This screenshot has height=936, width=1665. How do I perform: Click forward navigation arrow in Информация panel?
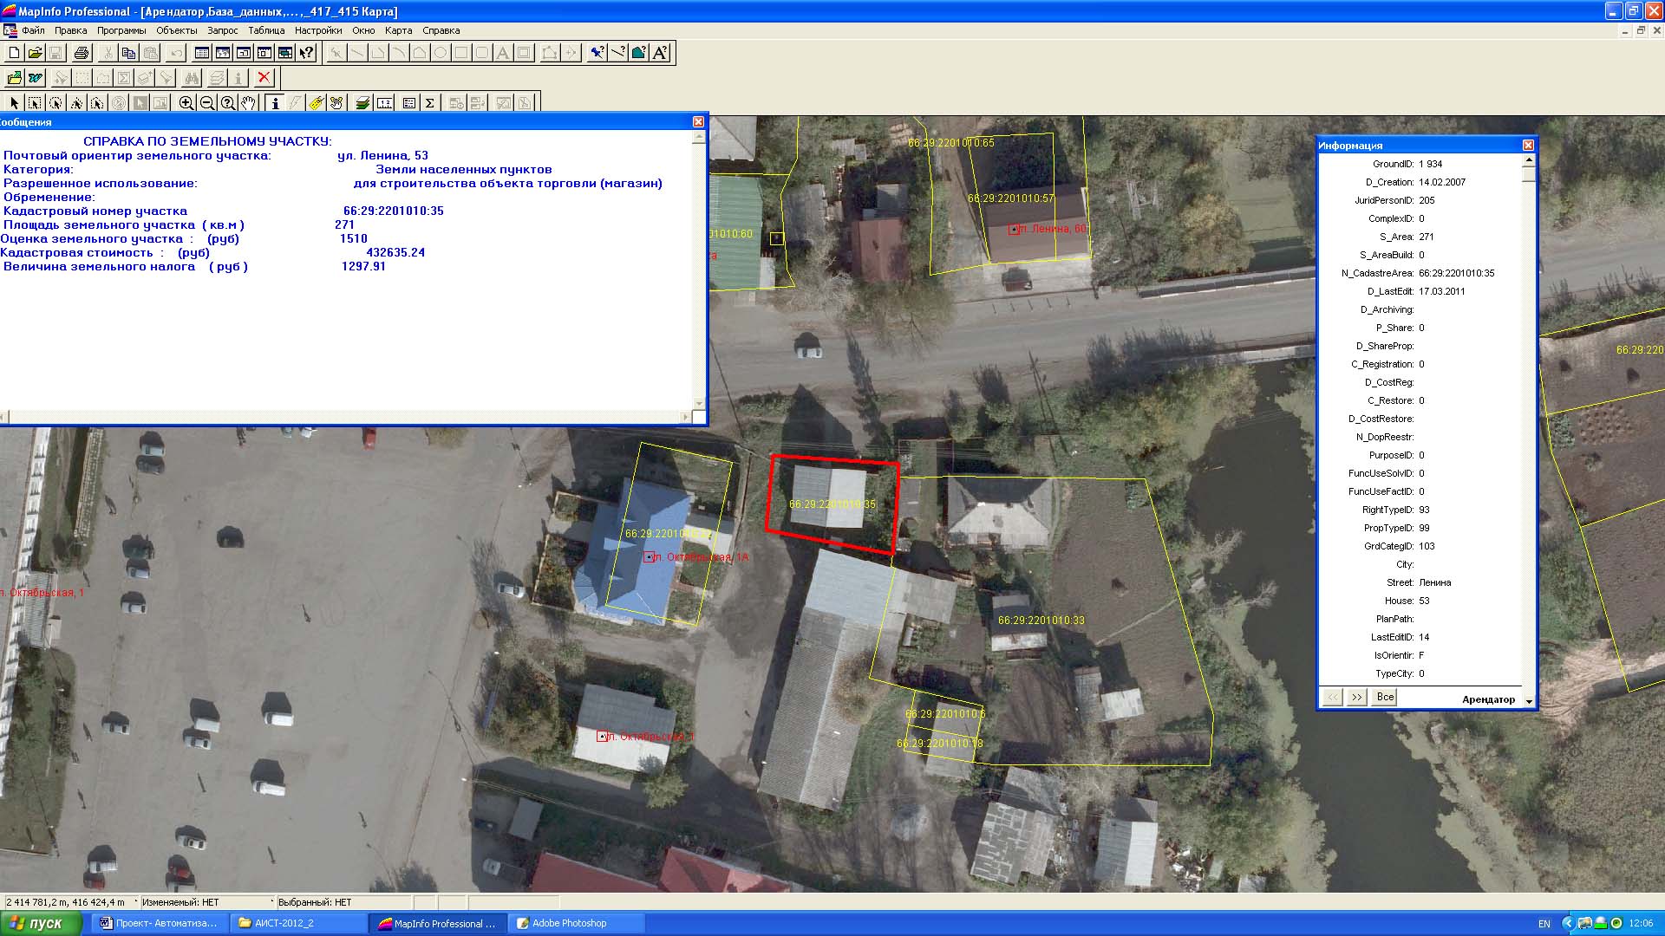coord(1356,697)
